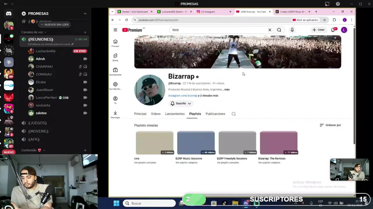The image size is (373, 209).
Task: Open BZRP Freestyle Sessions playlist thumbnail
Action: point(237,143)
